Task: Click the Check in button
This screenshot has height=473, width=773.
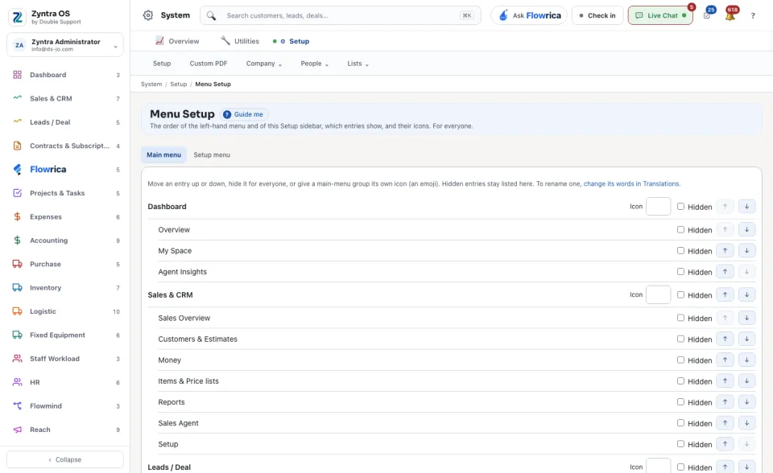Action: coord(597,15)
